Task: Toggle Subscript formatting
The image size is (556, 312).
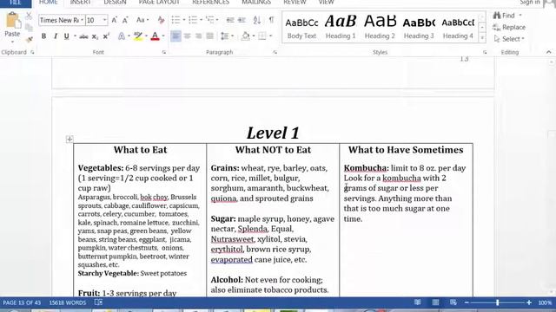Action: coord(95,36)
